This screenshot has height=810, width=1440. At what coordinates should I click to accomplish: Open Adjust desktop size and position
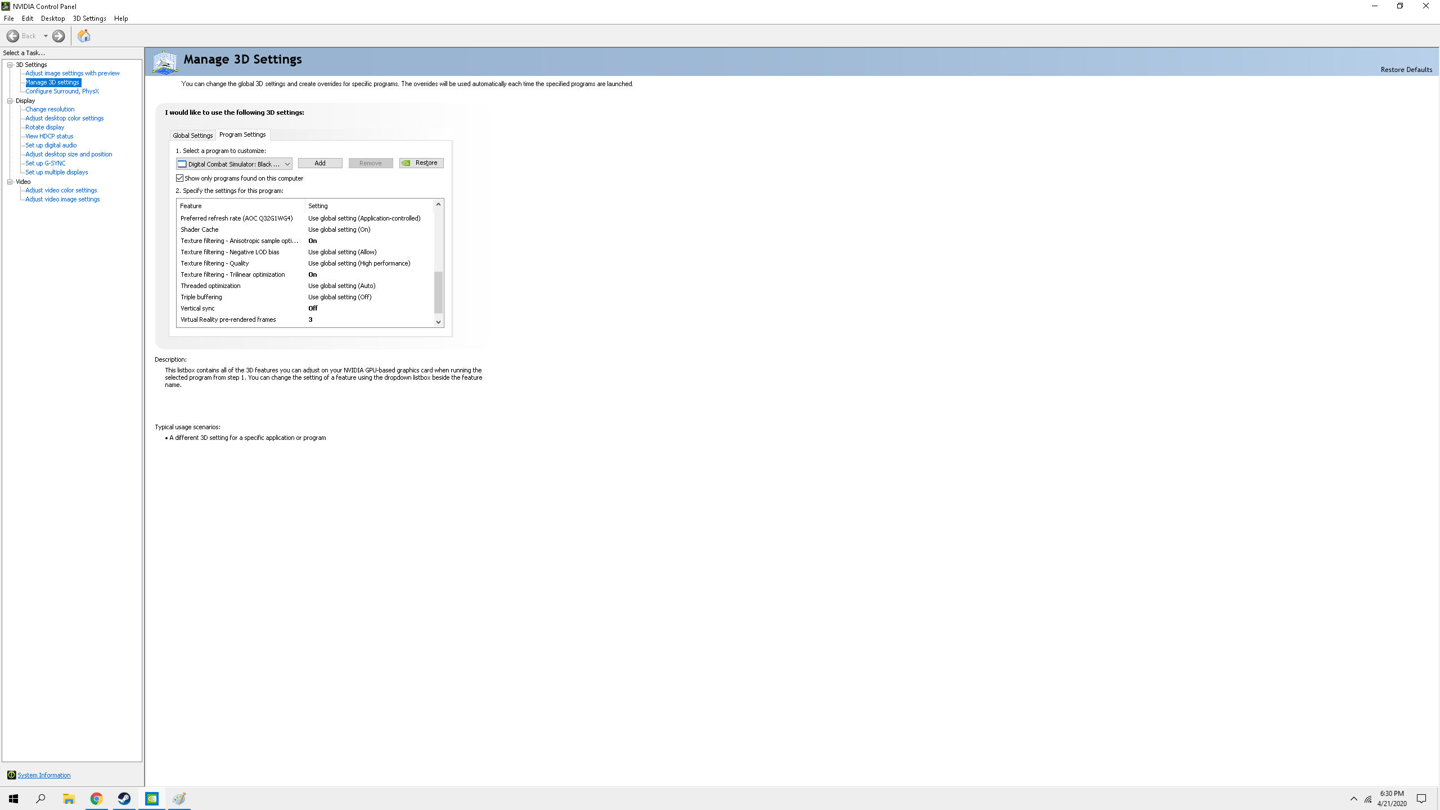69,154
